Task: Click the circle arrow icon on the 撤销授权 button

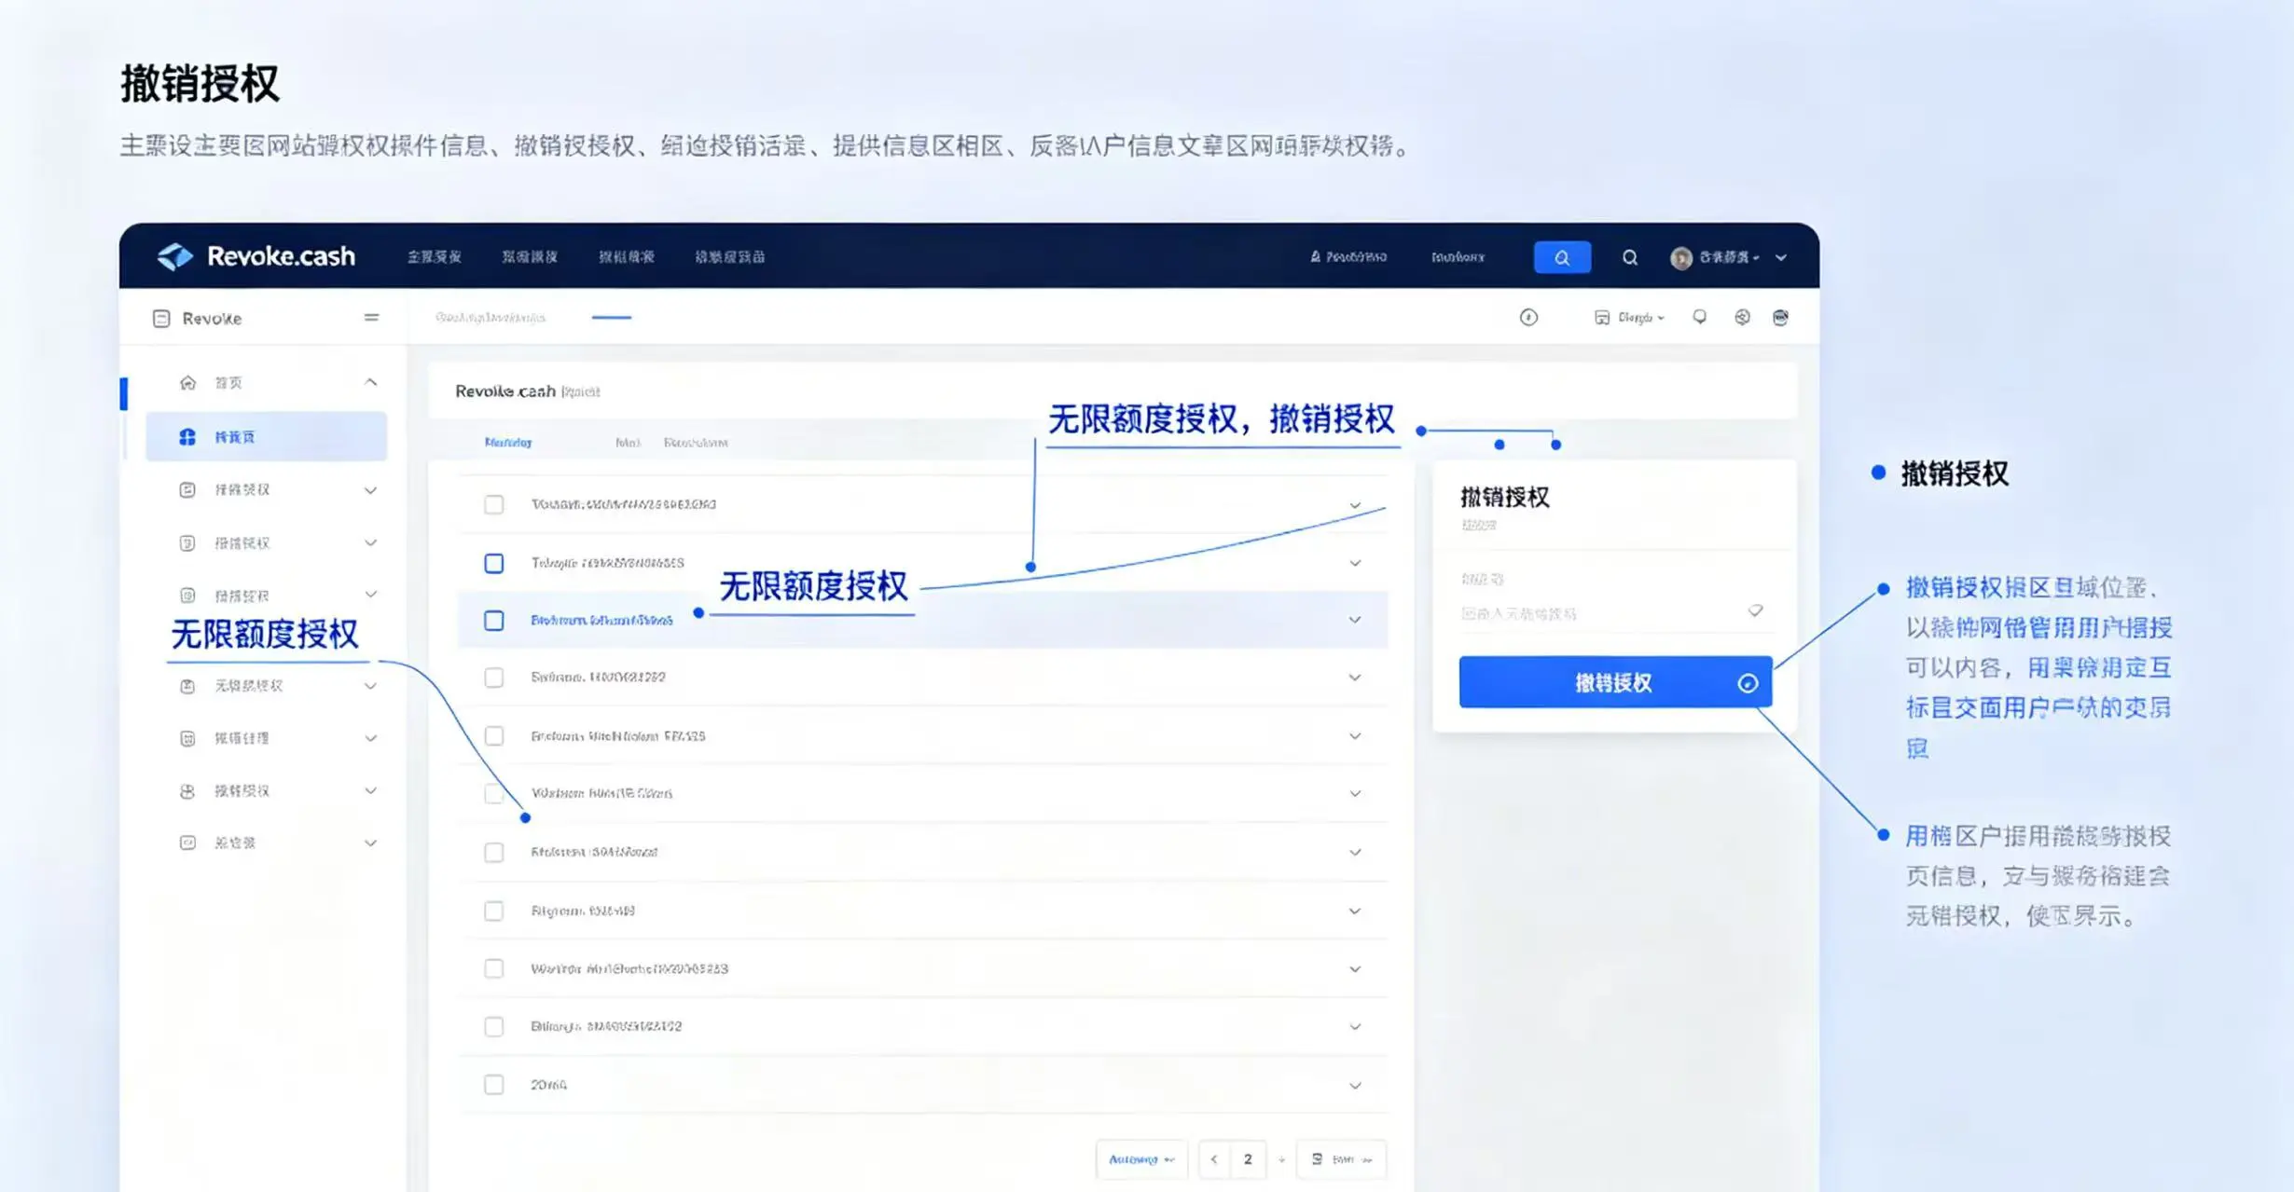Action: [x=1748, y=683]
